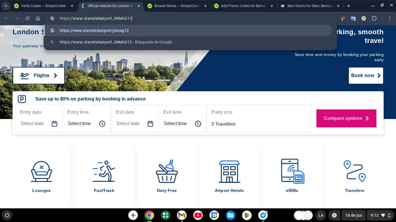
Task: Open the browser home page
Action: [x=38, y=18]
